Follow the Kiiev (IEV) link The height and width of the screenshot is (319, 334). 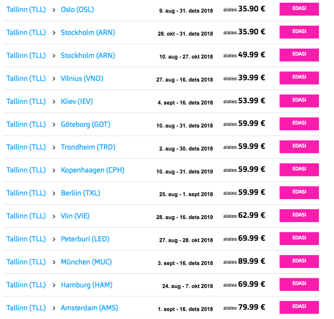[x=77, y=101]
